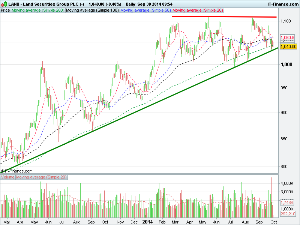The image size is (300, 225).
Task: Click the Feb label on time axis
Action: [162, 222]
